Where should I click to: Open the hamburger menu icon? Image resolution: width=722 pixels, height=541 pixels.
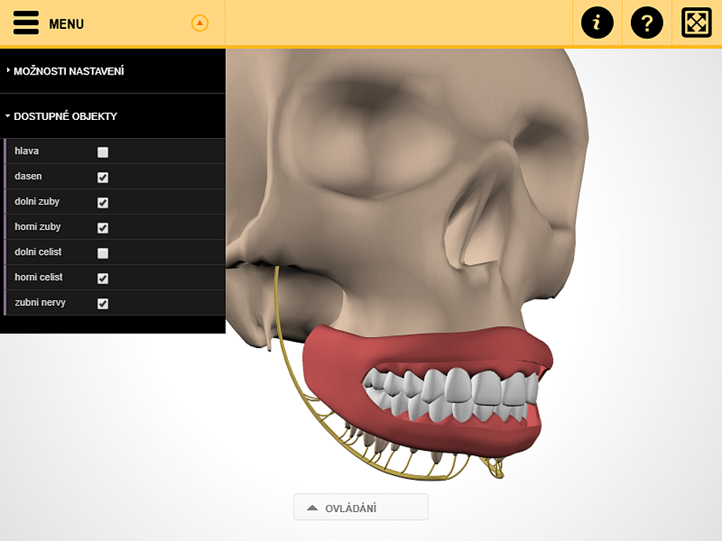(25, 23)
